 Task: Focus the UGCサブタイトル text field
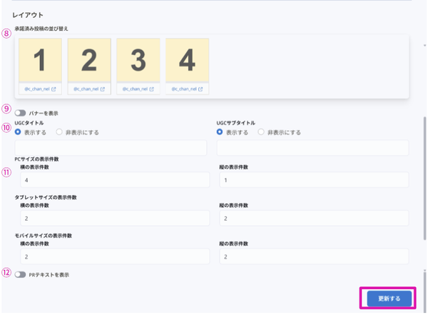[313, 148]
